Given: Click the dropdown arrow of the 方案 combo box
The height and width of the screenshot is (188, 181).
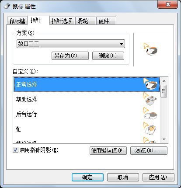Looking at the screenshot, I should click(x=121, y=44).
